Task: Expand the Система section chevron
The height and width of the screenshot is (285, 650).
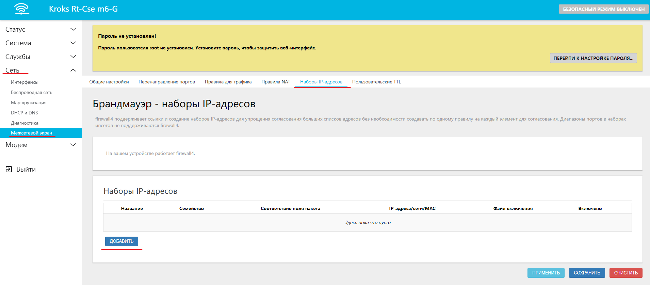Action: 73,43
